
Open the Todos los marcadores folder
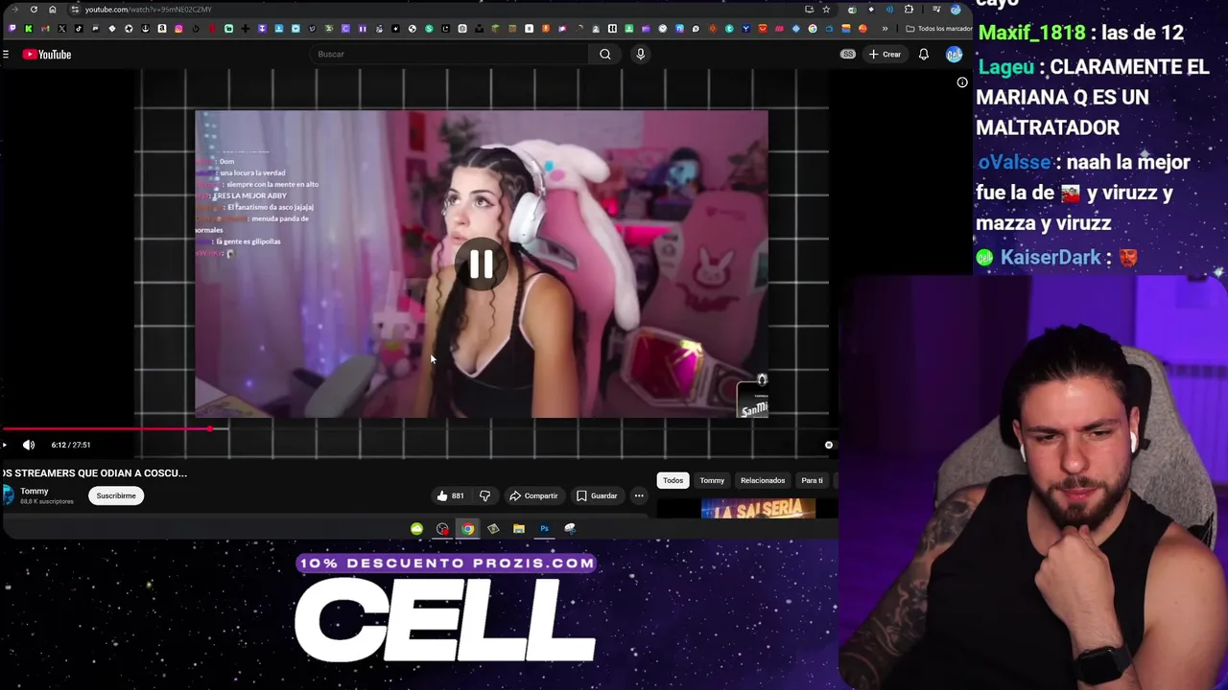(x=938, y=29)
